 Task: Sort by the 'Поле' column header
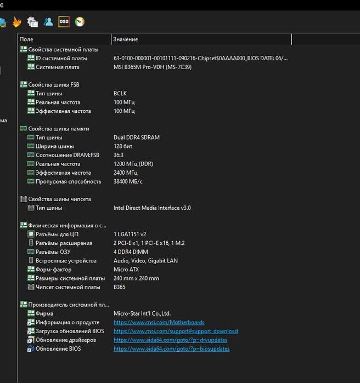coord(65,39)
